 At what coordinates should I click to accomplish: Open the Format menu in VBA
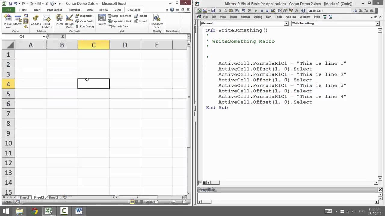(x=245, y=17)
